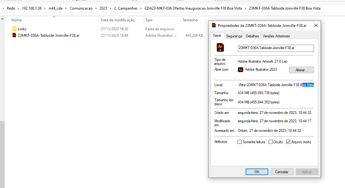Click the OK button
Screen dimensions: 345x188
point(257,172)
